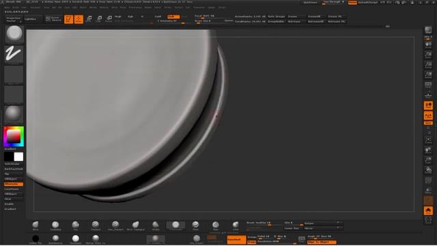The width and height of the screenshot is (437, 246).
Task: Adjust the Z Intensity slider
Action: pos(172,21)
